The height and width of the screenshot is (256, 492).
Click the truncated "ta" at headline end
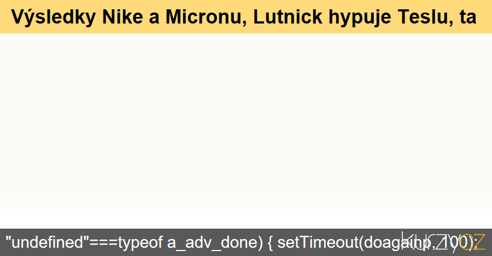[468, 17]
